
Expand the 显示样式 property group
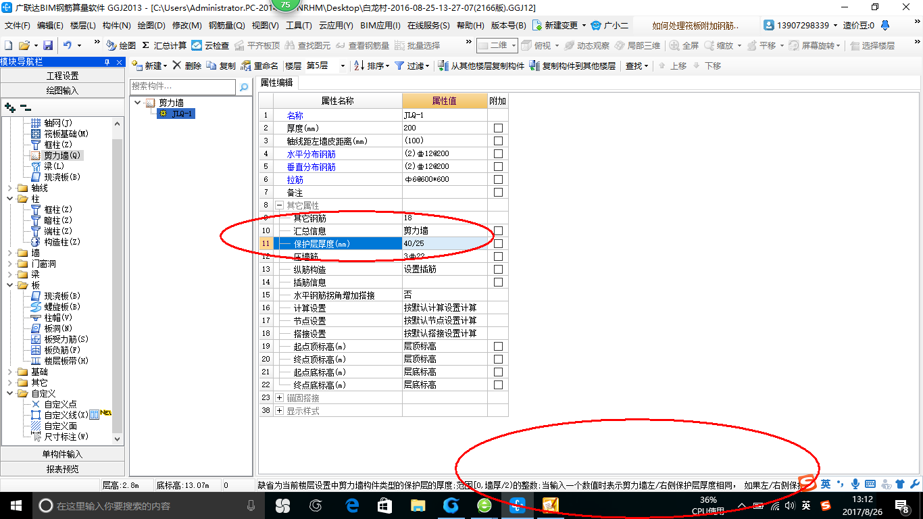point(279,411)
